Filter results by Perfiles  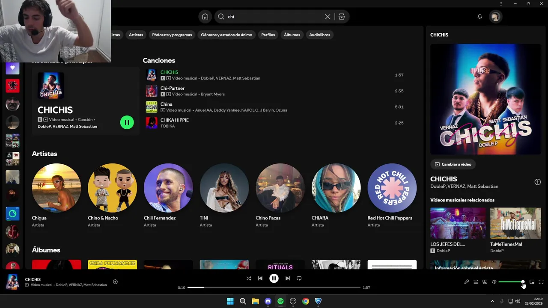click(x=268, y=35)
